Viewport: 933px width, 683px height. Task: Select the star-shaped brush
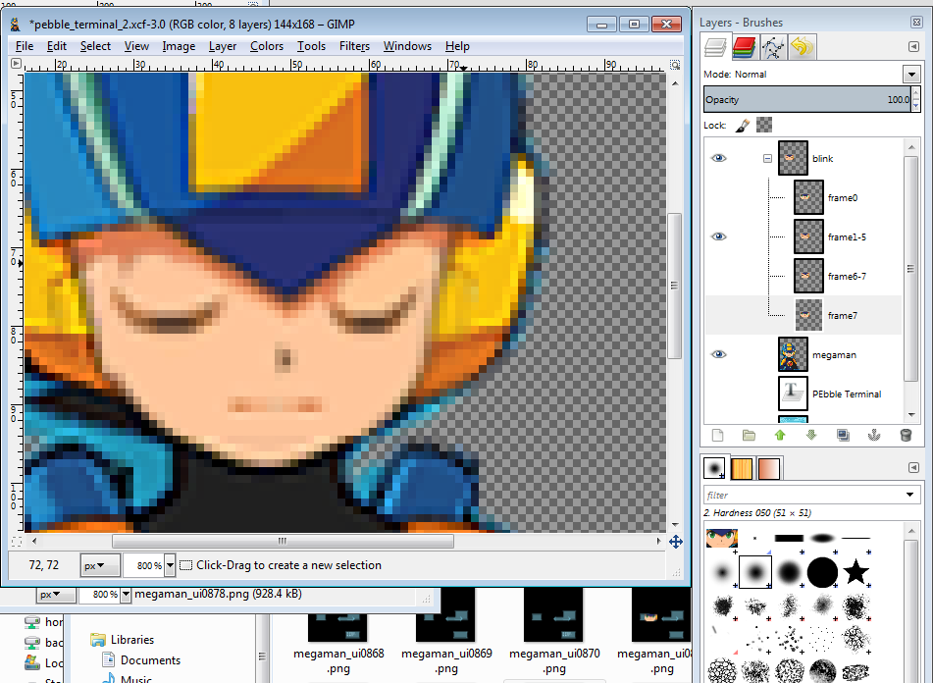click(856, 572)
